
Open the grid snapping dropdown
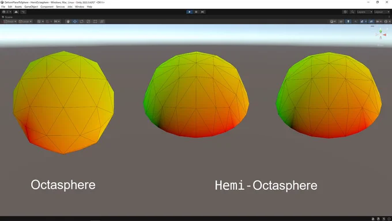click(x=49, y=21)
